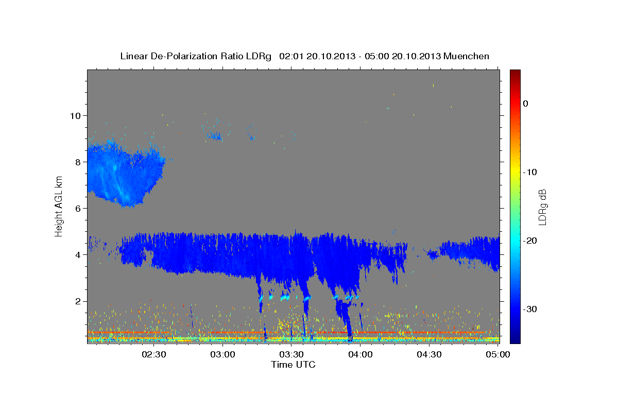The width and height of the screenshot is (618, 412).
Task: Click the colorbar value label -10
Action: [530, 172]
